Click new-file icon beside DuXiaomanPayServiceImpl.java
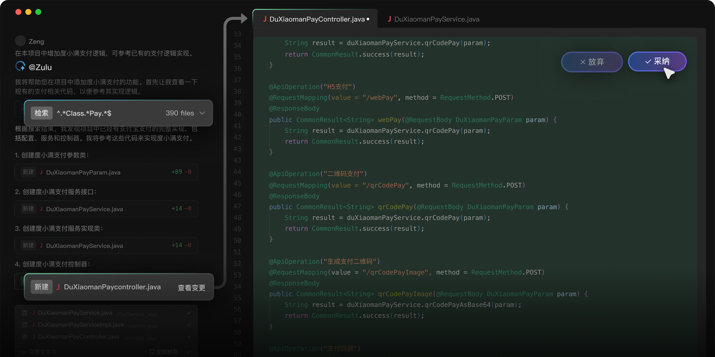 click(24, 325)
